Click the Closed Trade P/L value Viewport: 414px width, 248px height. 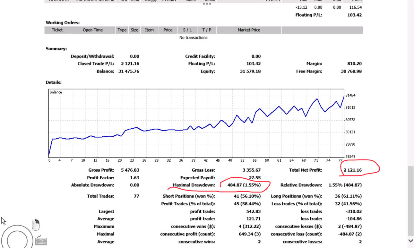pos(130,64)
